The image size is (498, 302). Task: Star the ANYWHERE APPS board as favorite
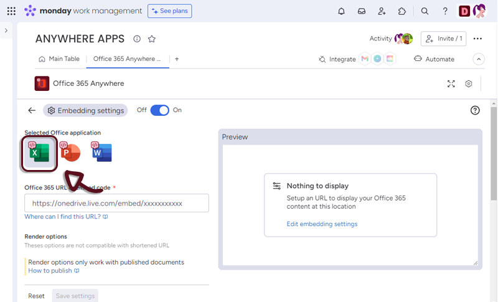click(152, 39)
